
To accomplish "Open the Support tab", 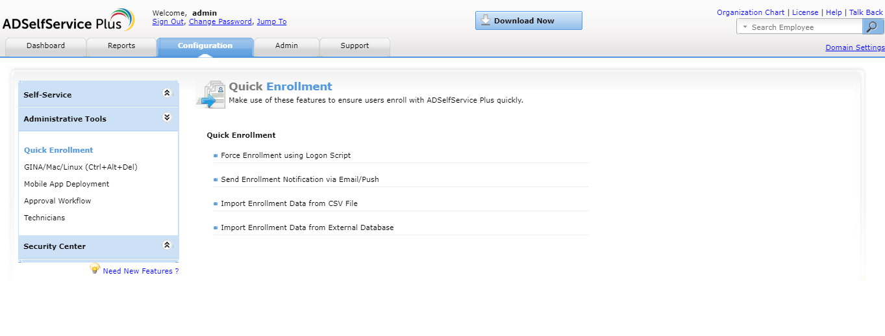I will (355, 46).
